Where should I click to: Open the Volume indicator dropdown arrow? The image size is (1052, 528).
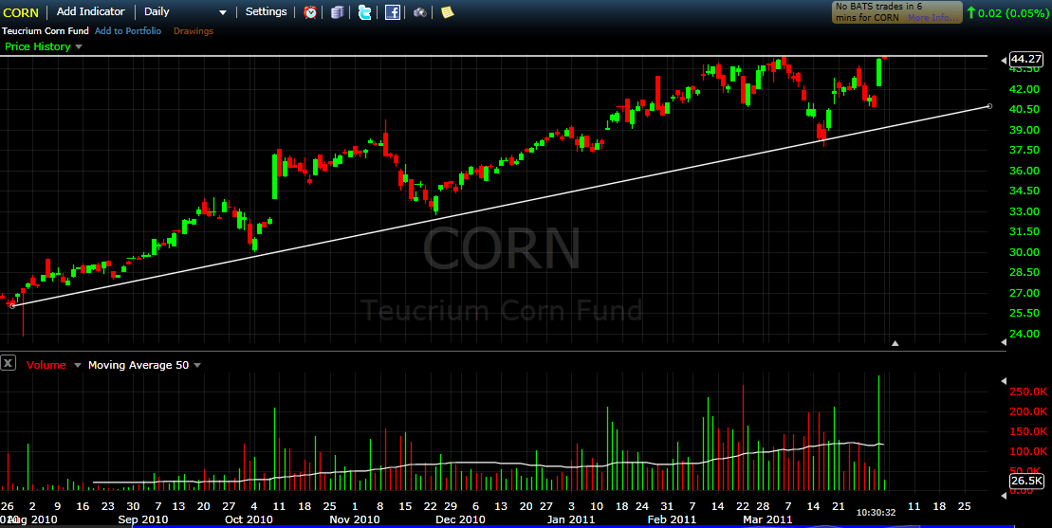click(77, 365)
